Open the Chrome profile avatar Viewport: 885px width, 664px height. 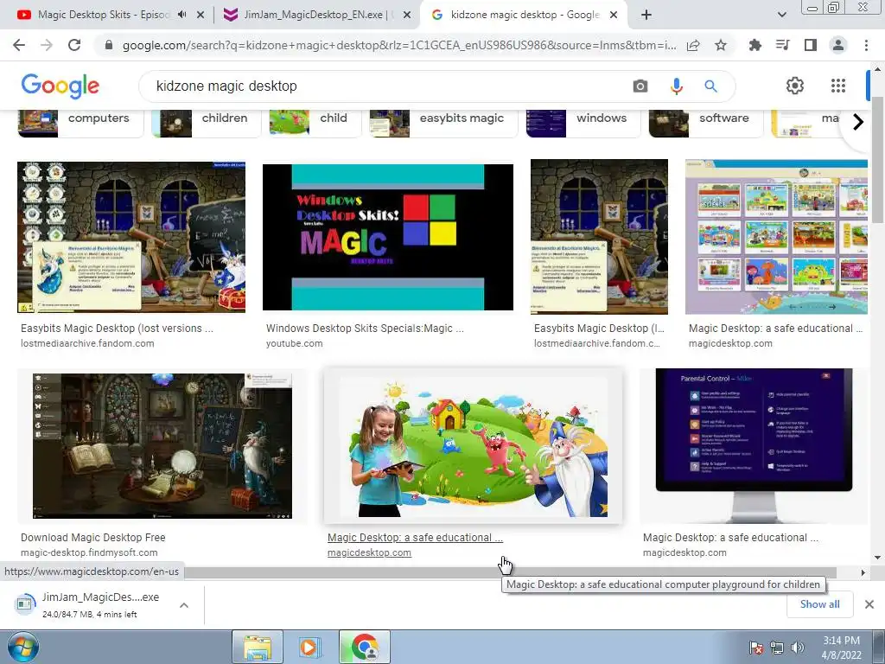[x=838, y=45]
